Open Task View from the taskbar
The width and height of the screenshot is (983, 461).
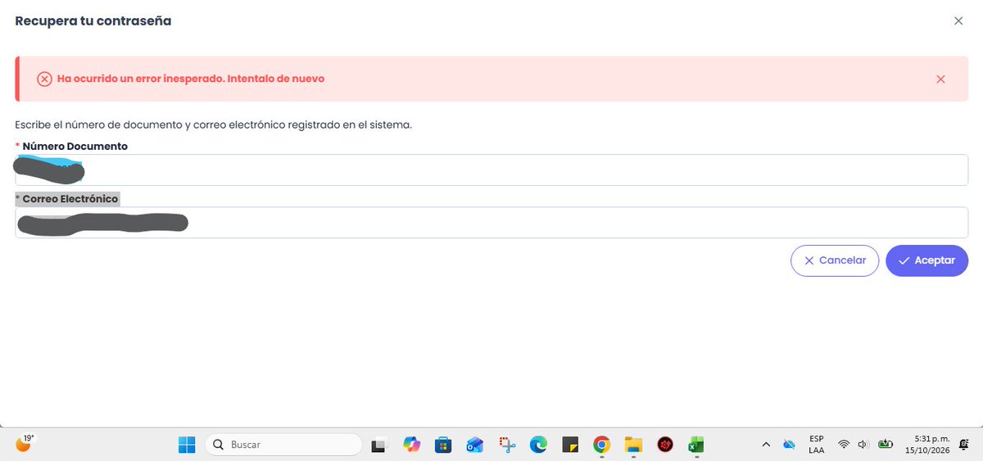point(378,445)
